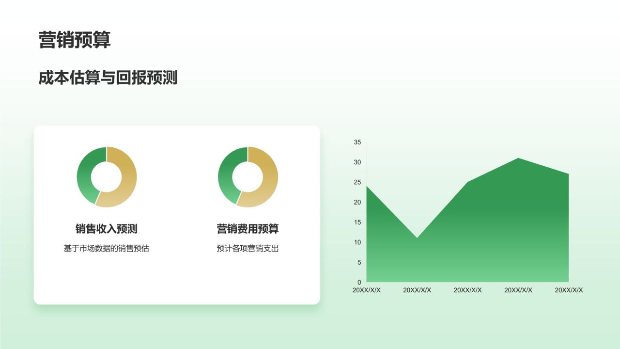Click the y-axis label 25
The width and height of the screenshot is (620, 349).
(x=357, y=182)
